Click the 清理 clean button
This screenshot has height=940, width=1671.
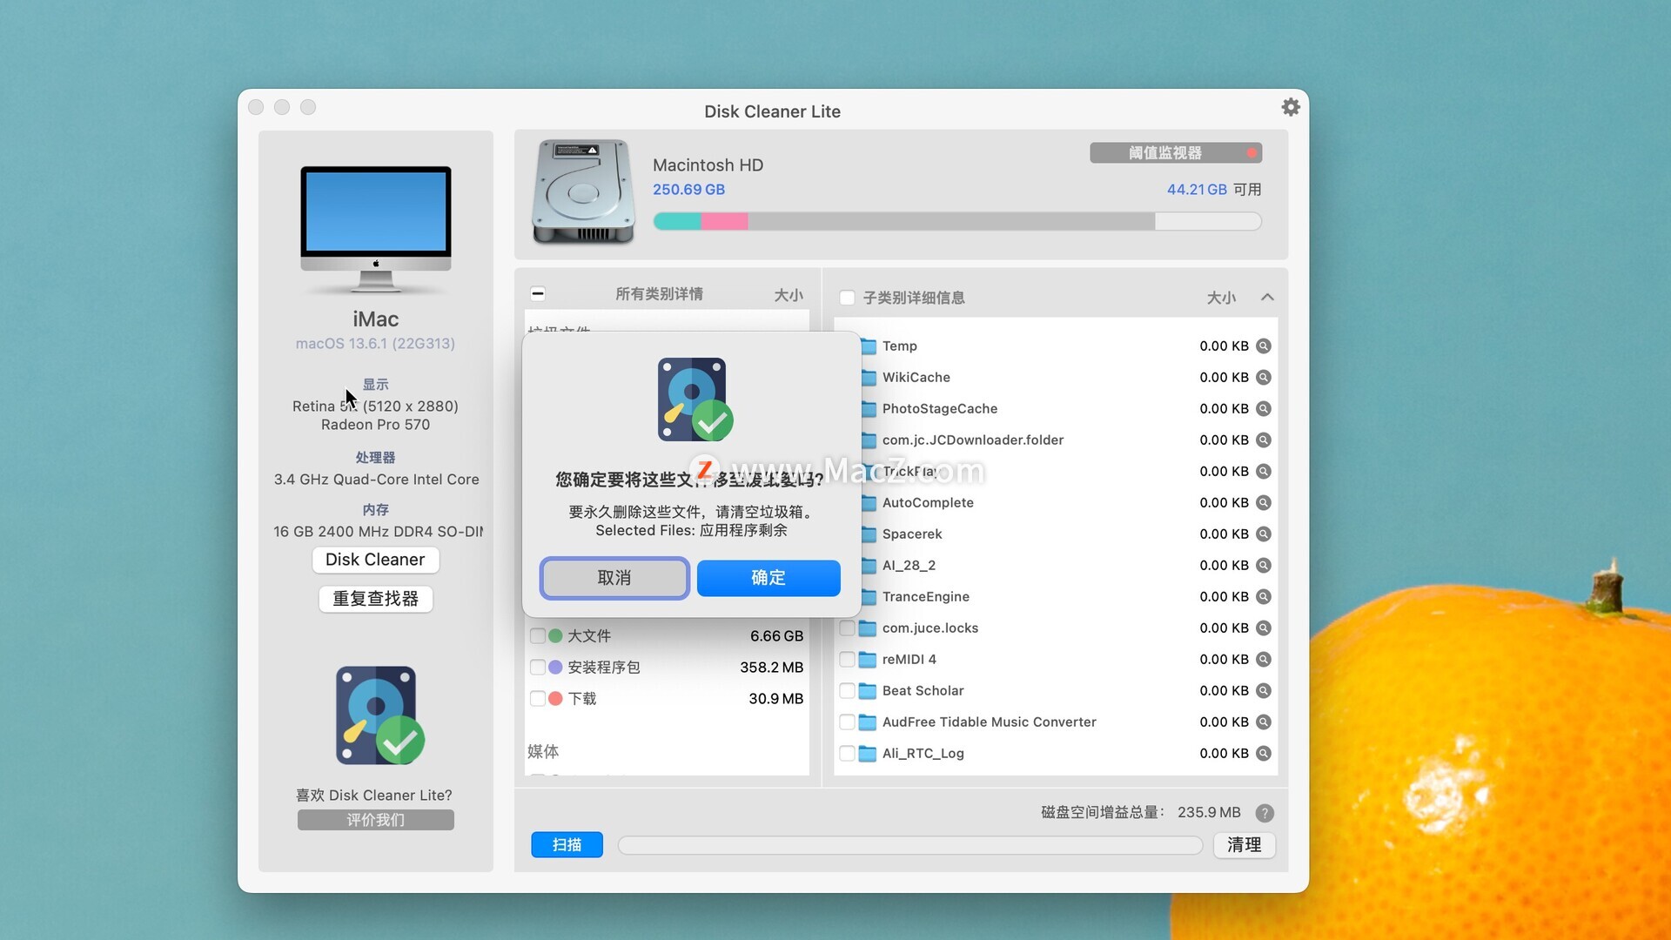click(x=1245, y=845)
